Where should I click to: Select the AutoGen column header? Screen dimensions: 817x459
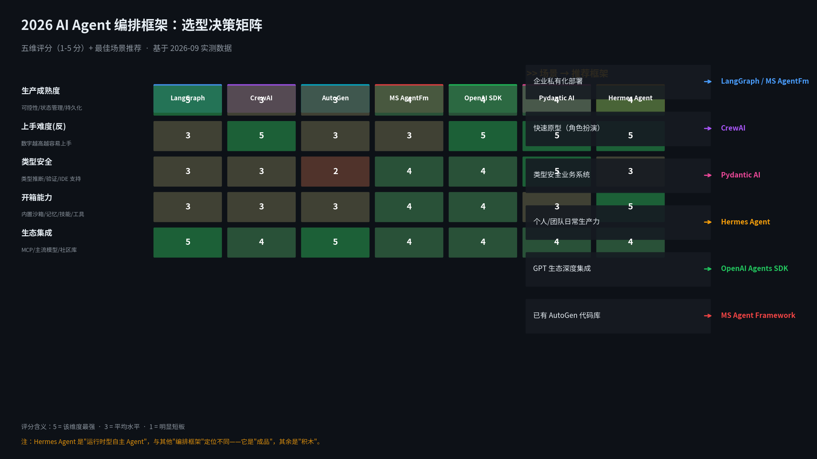pyautogui.click(x=335, y=98)
